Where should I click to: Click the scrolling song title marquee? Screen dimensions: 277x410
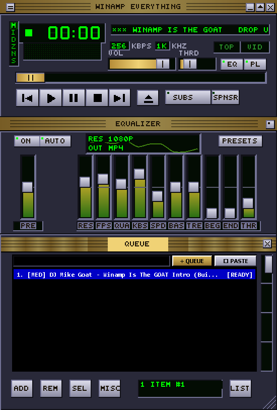coord(190,30)
